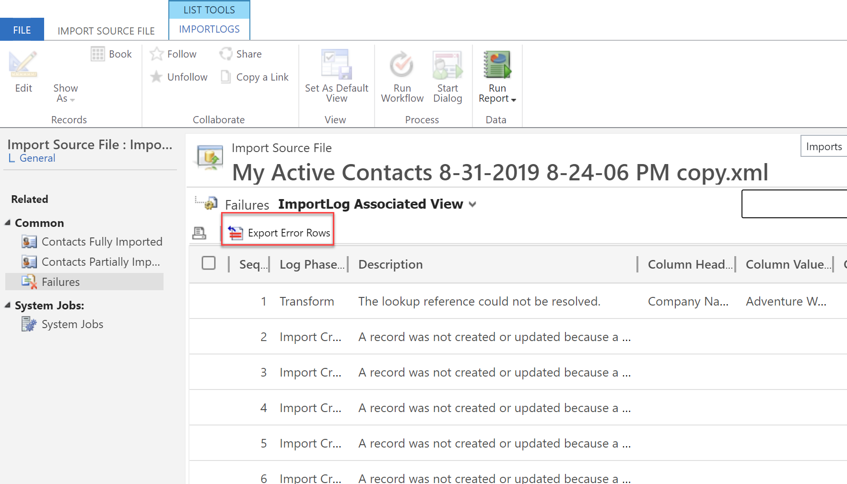
Task: Click the Share icon in Collaborate
Action: (x=226, y=54)
